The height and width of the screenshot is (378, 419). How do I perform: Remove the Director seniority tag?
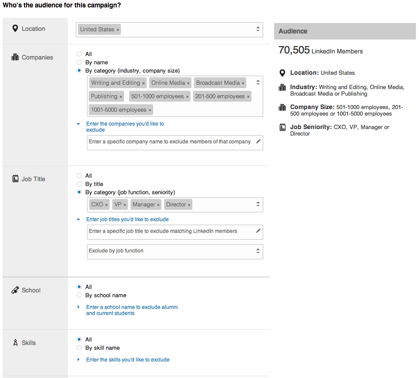pos(189,205)
